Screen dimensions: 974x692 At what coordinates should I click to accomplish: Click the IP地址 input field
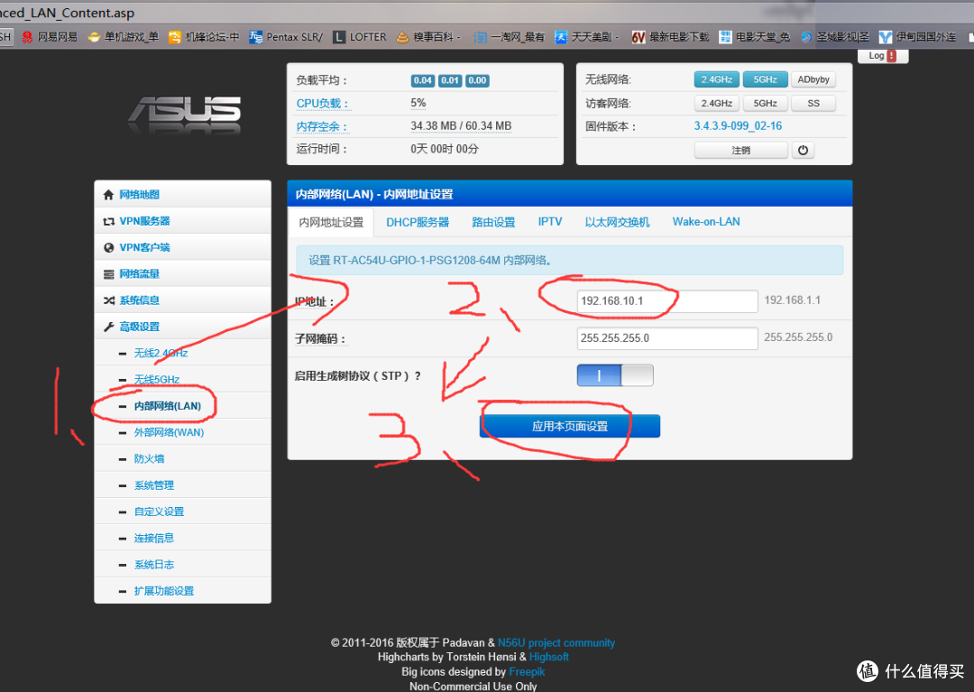[667, 301]
